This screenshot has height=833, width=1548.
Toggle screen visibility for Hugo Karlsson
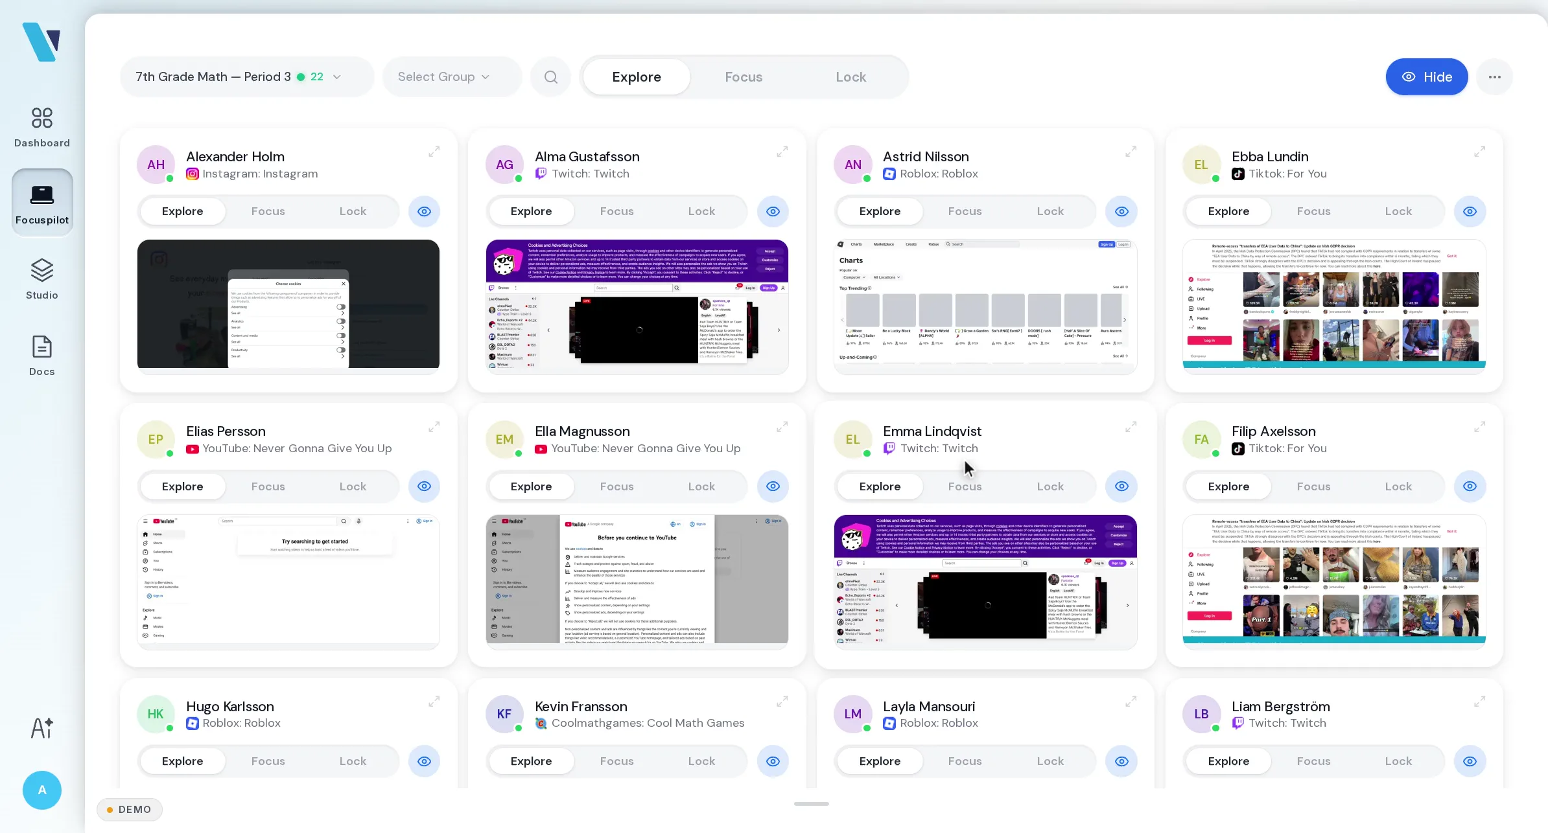coord(424,761)
